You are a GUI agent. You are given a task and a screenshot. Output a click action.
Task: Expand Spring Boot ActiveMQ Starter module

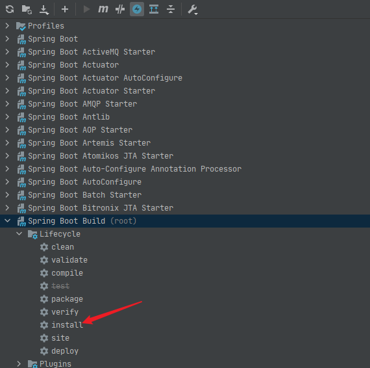7,51
